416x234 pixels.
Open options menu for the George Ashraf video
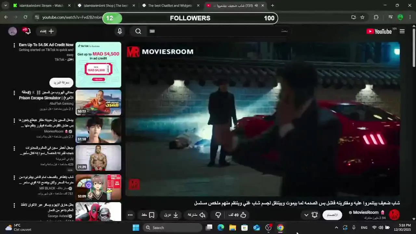(x=14, y=205)
